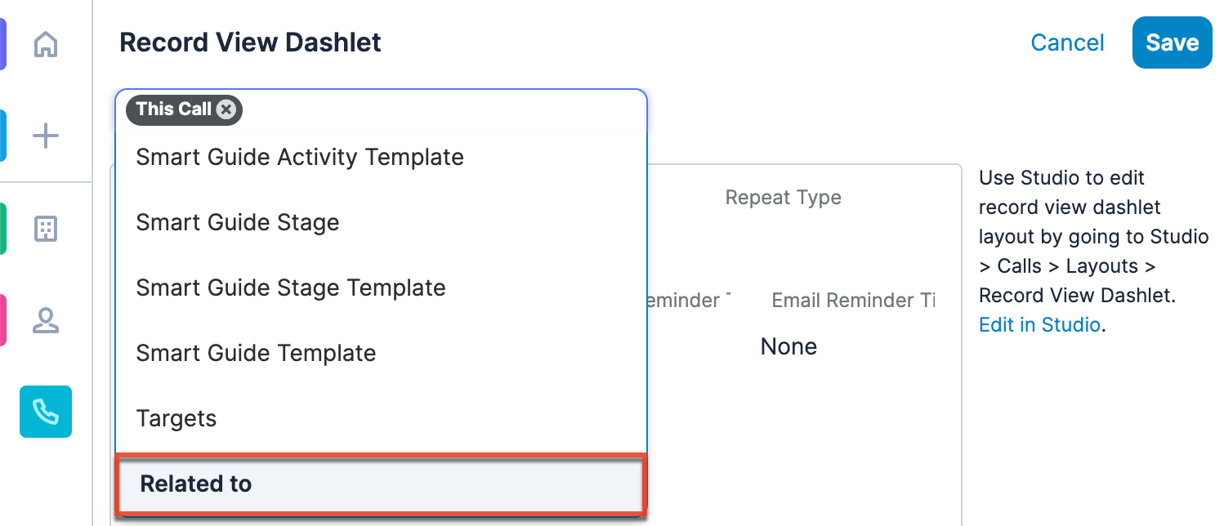Open Contacts using the person icon
The width and height of the screenshot is (1224, 526).
[46, 320]
